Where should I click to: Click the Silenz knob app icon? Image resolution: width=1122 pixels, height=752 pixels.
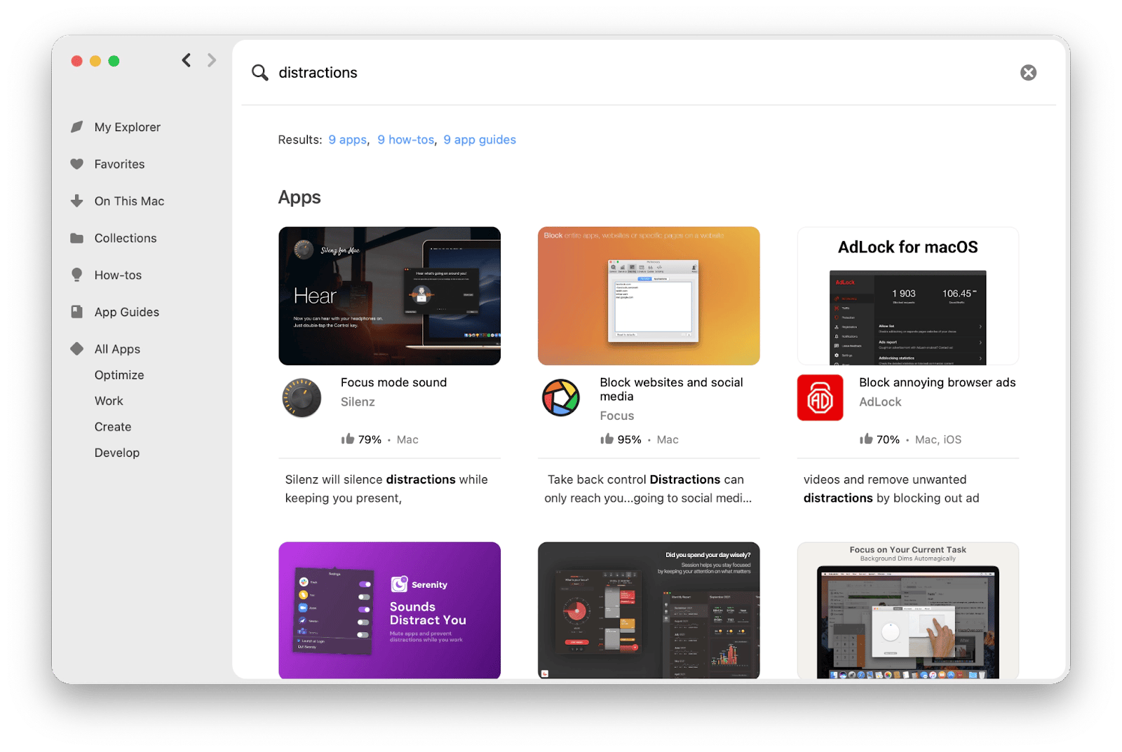(302, 398)
